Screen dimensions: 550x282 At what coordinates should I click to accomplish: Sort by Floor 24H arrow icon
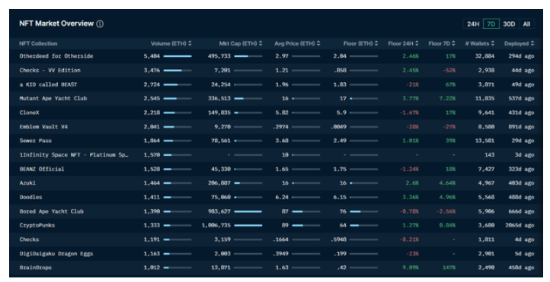(417, 43)
